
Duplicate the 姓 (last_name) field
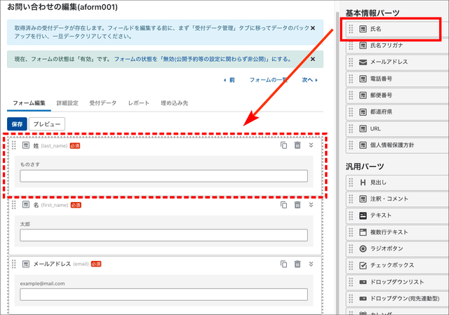tap(283, 145)
